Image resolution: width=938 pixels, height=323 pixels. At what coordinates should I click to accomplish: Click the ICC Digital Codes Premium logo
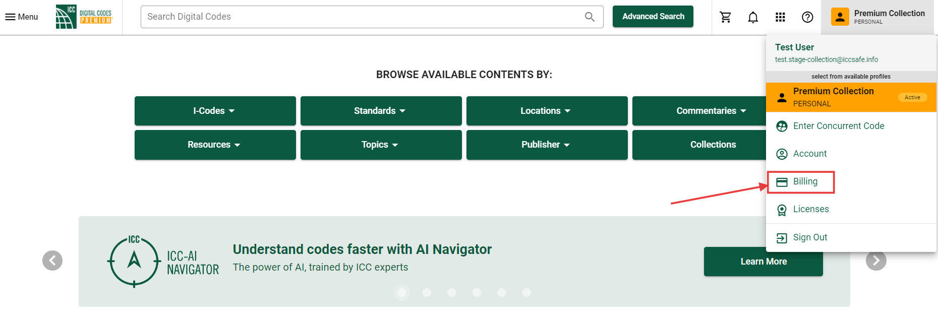click(84, 17)
